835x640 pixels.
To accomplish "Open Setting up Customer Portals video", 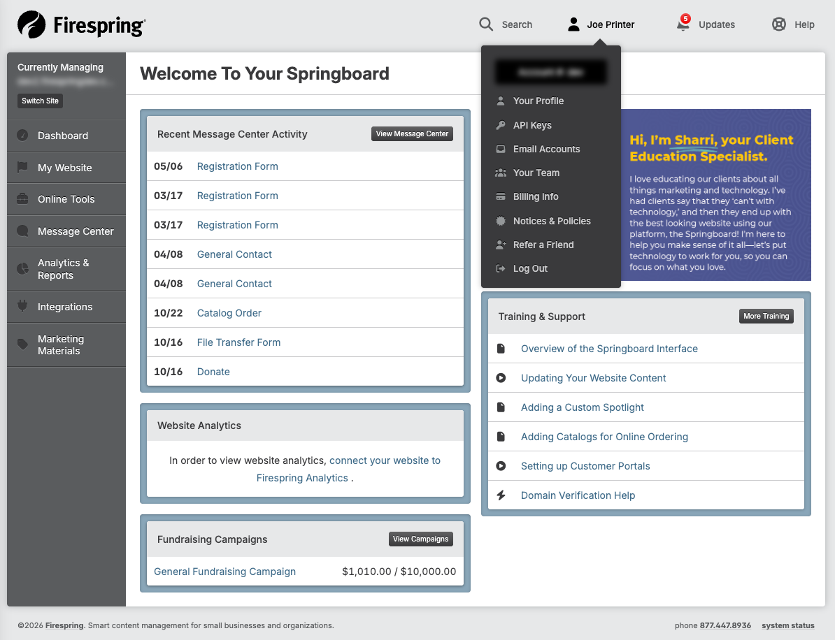I will tap(585, 466).
